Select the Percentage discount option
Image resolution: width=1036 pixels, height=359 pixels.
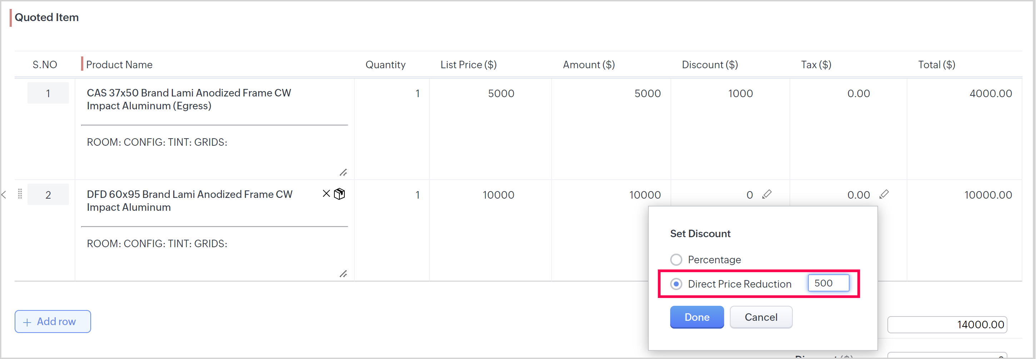pos(677,260)
